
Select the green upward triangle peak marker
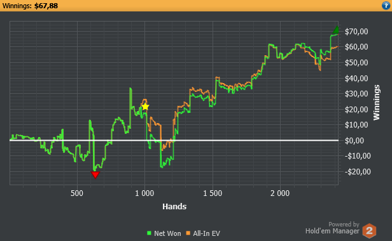click(336, 30)
